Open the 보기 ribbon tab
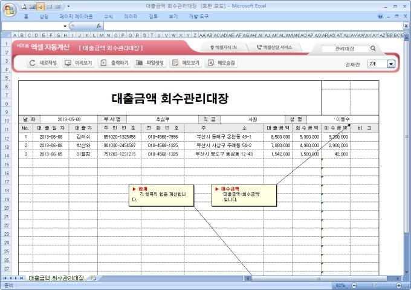Screen dimensions: 411x290 coord(173,17)
